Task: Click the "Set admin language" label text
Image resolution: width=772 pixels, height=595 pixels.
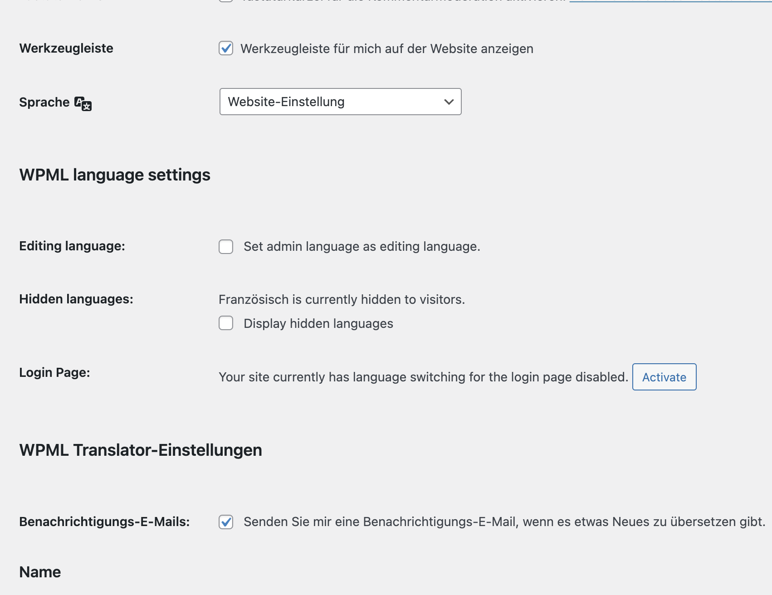Action: pos(362,247)
